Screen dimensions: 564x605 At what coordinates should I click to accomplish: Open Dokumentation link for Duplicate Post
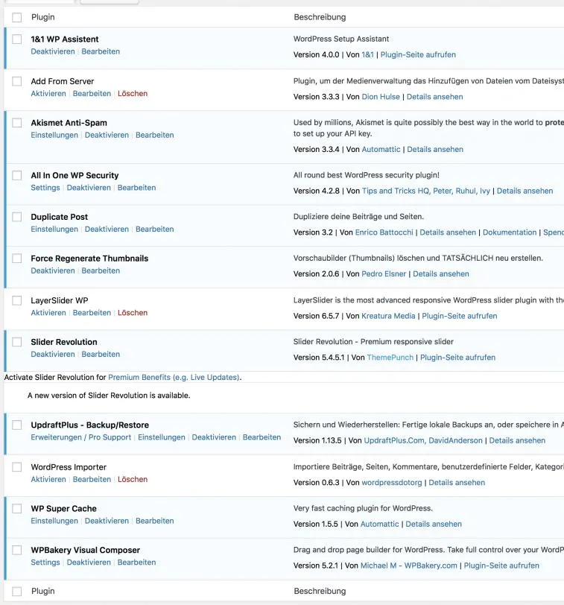pos(510,232)
